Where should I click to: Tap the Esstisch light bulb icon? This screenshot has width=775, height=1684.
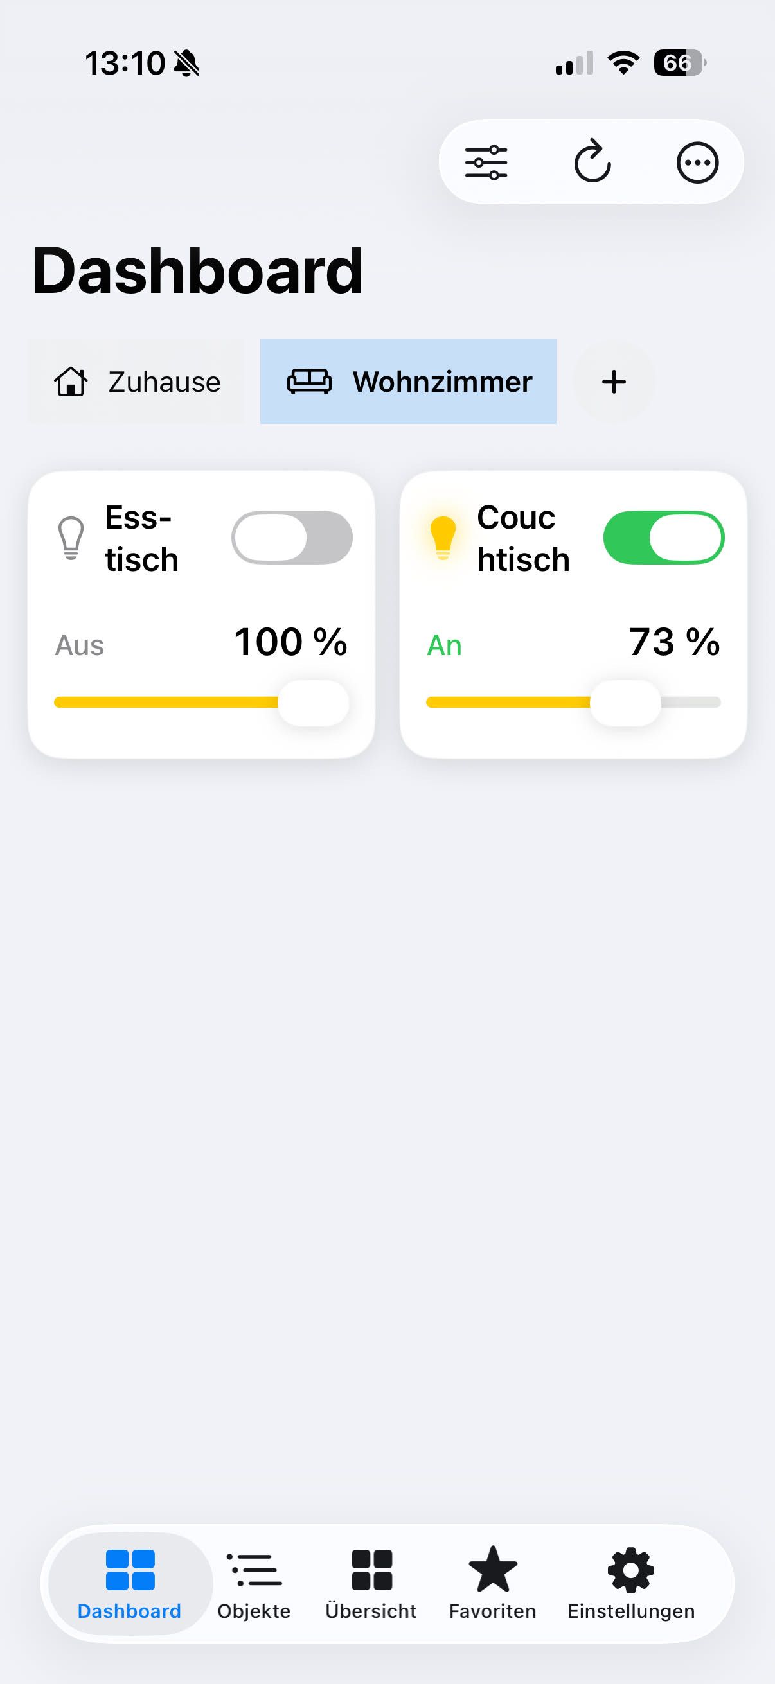[x=71, y=538]
